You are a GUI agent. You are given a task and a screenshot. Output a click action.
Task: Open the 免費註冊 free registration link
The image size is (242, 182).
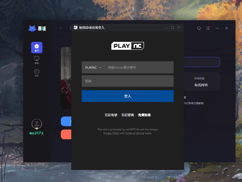pos(144,115)
